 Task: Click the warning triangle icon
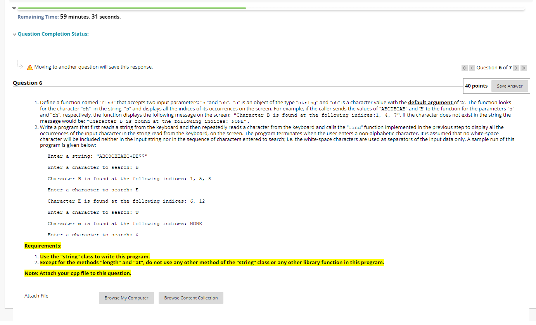point(29,67)
